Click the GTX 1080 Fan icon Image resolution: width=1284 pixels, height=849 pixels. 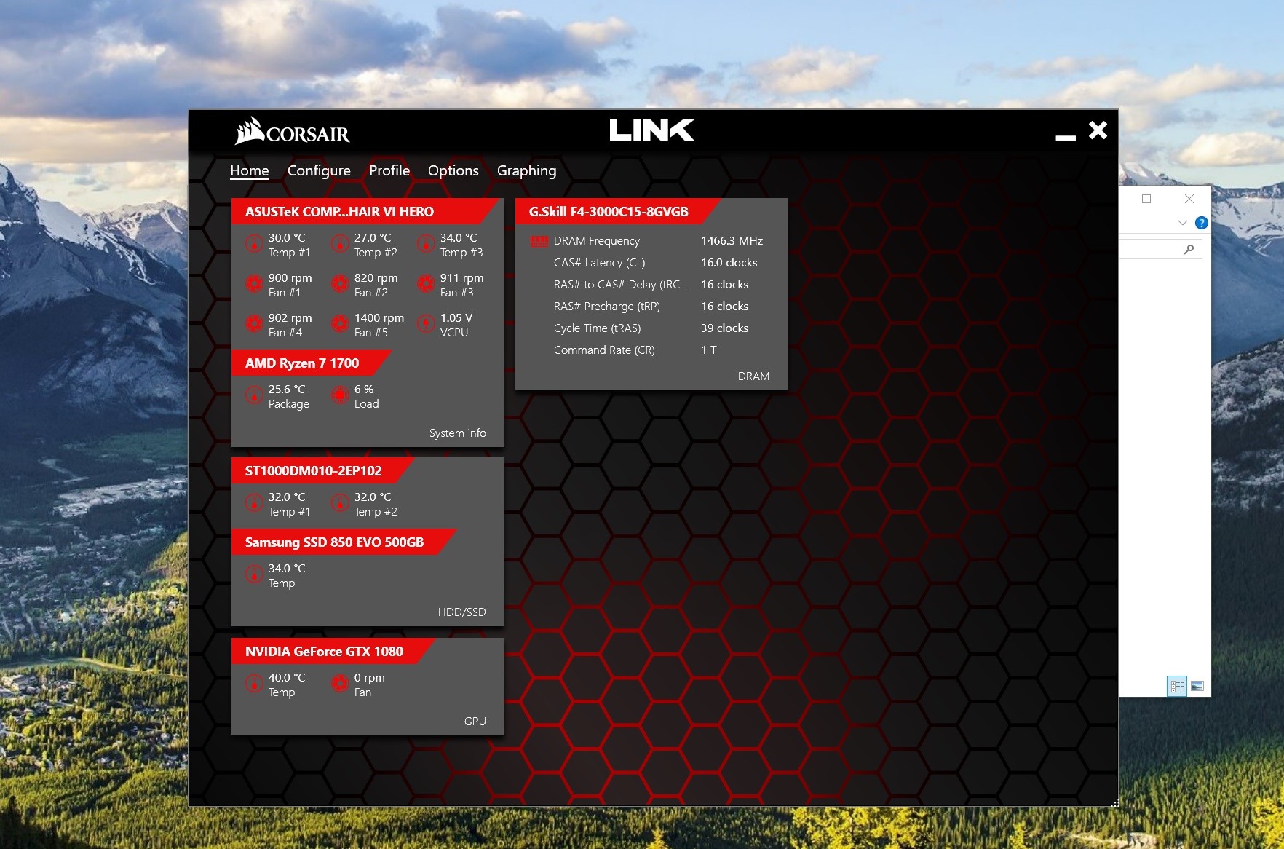tap(340, 684)
